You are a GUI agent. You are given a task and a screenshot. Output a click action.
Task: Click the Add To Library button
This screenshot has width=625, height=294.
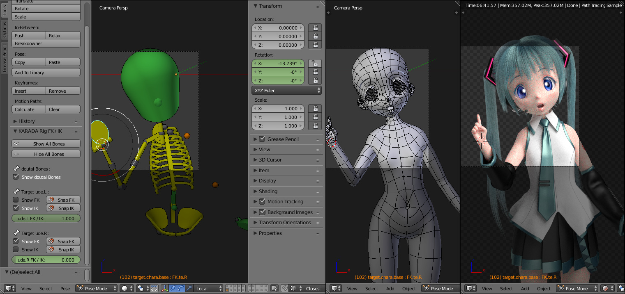coord(46,73)
